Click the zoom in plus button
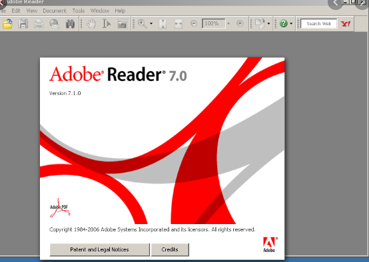 coord(240,23)
